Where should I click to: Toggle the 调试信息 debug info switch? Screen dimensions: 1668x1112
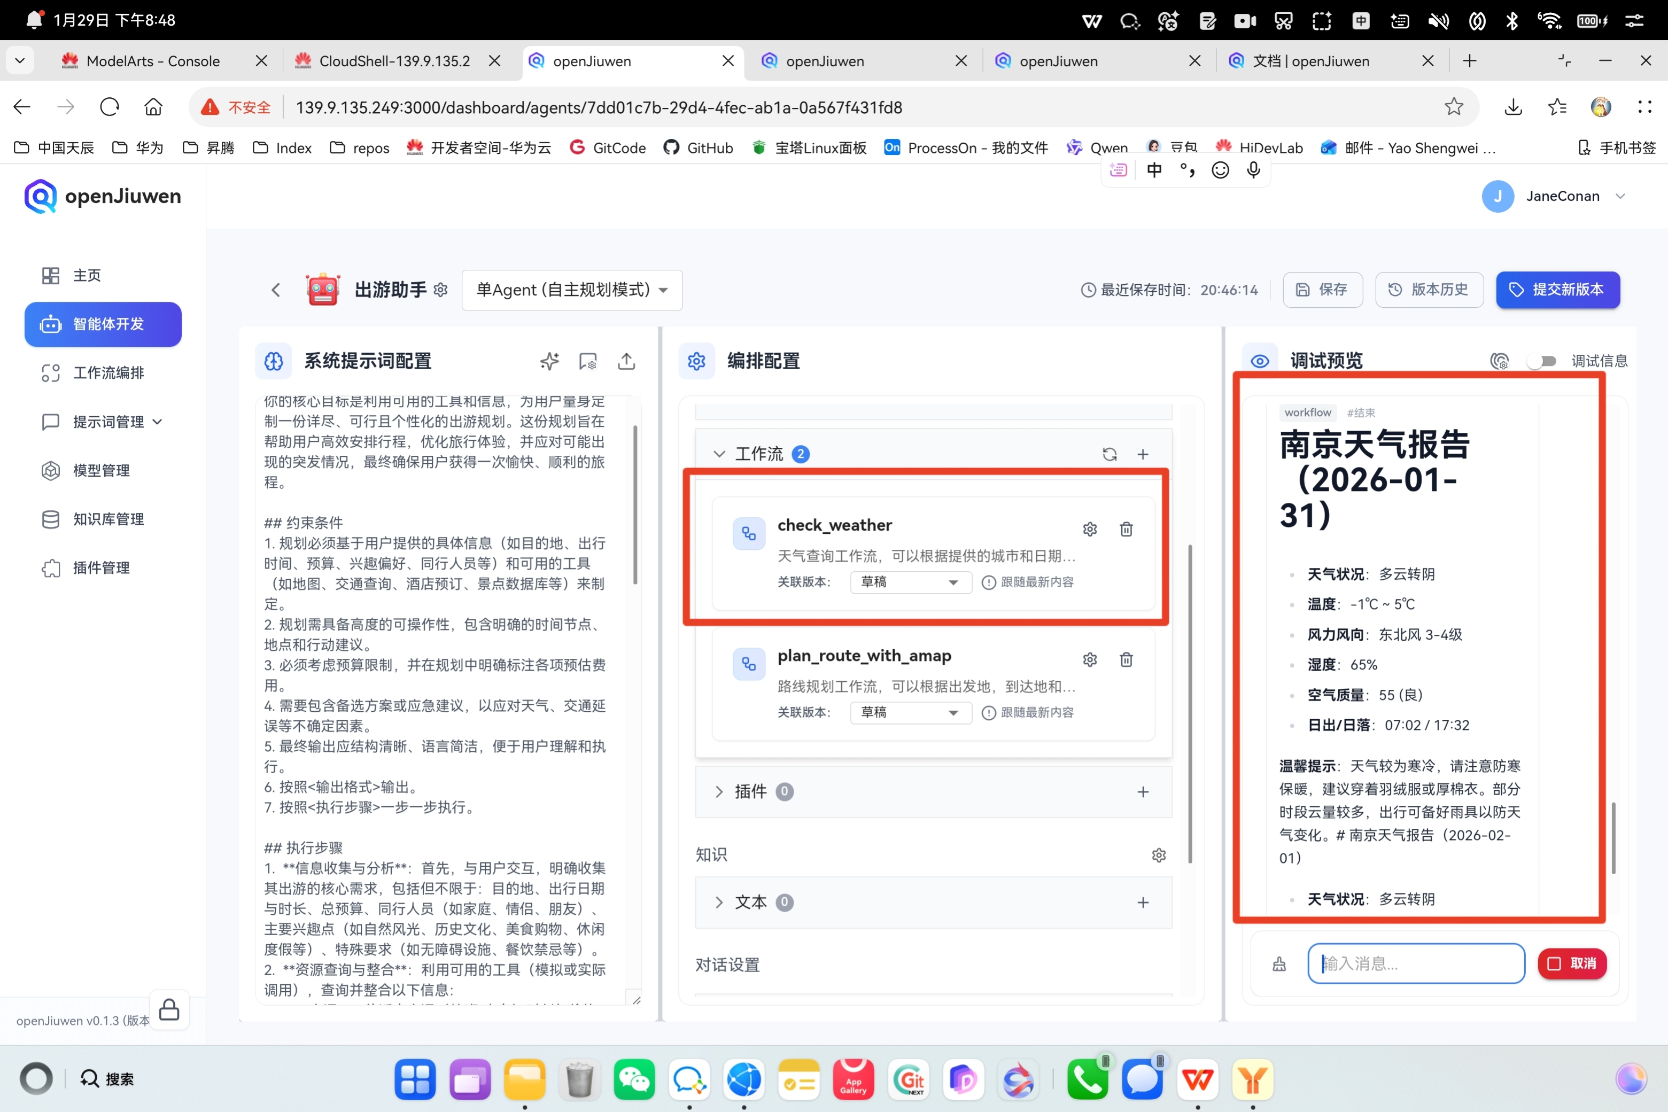pyautogui.click(x=1541, y=361)
